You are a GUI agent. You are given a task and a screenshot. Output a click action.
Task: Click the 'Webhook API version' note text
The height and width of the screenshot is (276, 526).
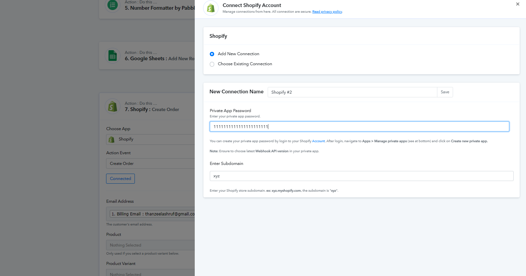click(x=272, y=151)
